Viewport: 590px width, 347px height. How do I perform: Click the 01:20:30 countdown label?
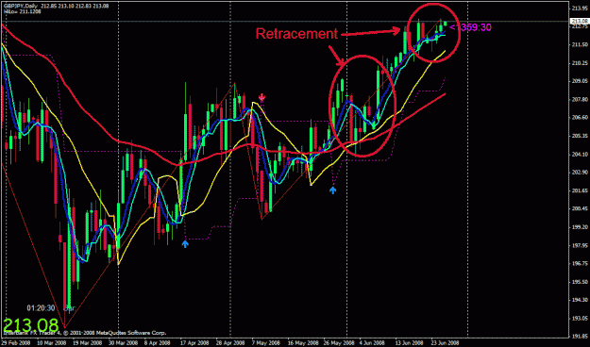[41, 308]
